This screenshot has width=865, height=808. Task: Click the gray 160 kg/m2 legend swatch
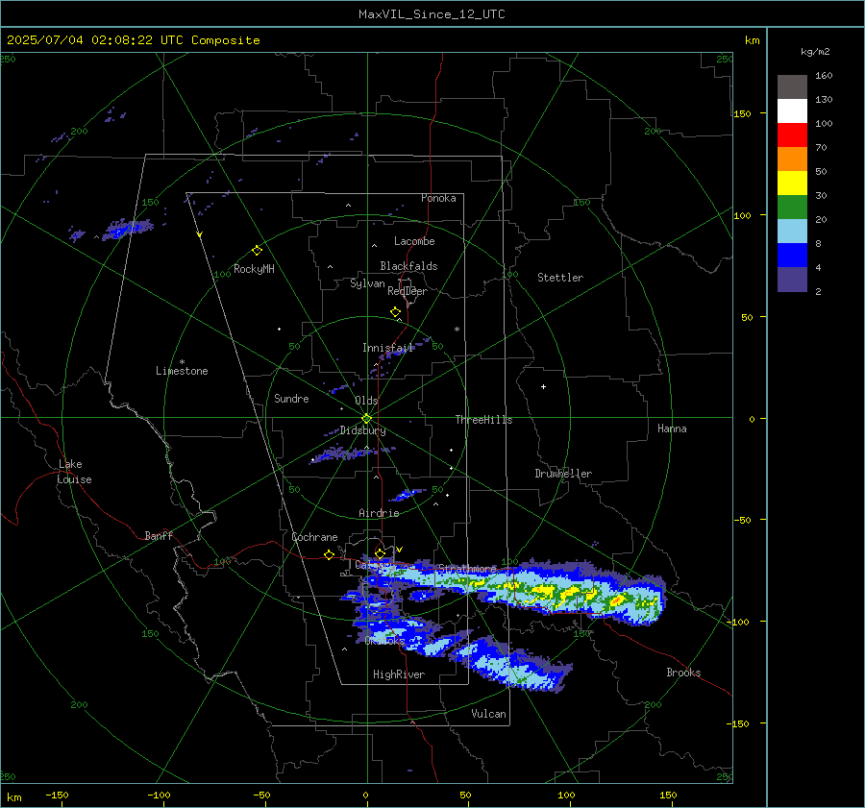pyautogui.click(x=792, y=87)
